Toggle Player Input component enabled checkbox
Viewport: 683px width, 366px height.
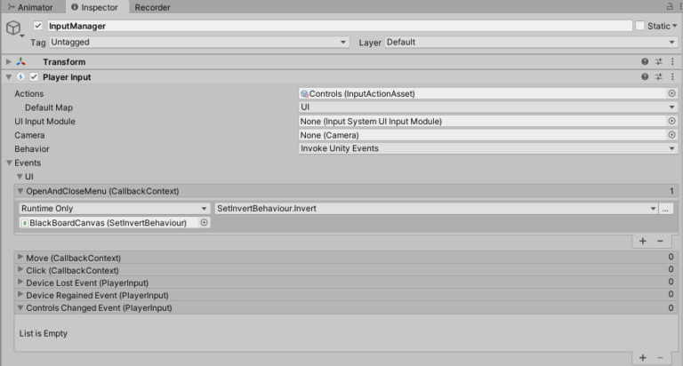coord(35,77)
